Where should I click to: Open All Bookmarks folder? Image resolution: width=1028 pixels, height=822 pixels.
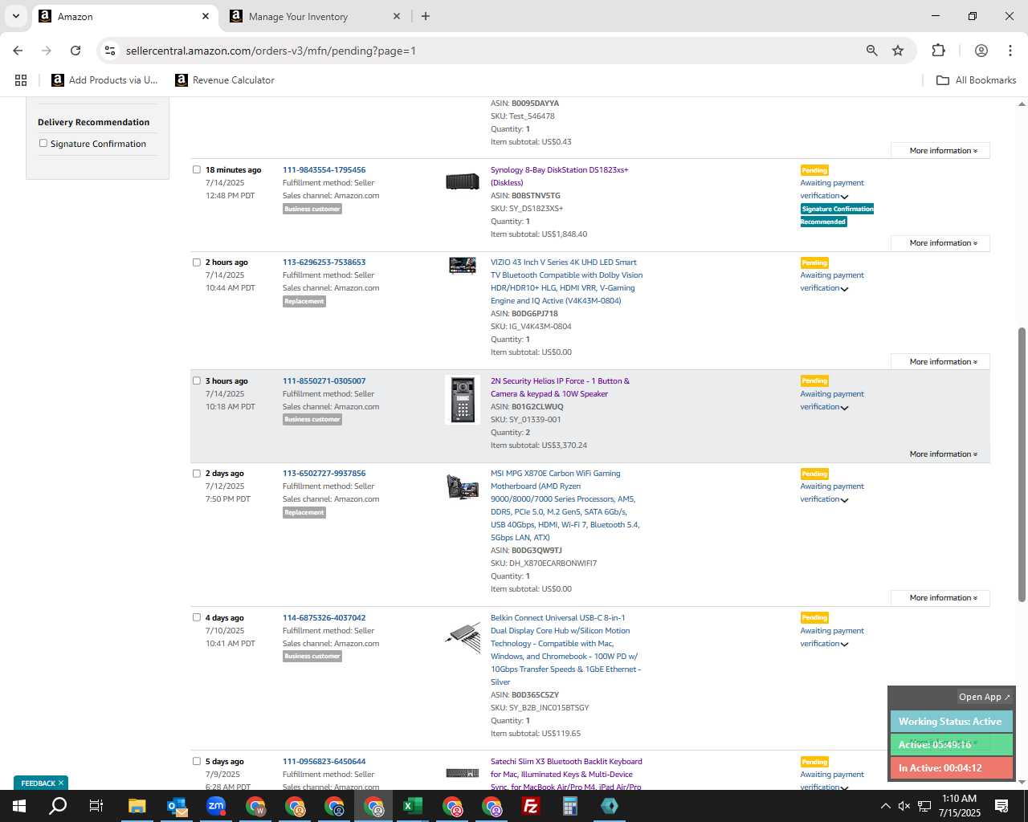coord(977,80)
